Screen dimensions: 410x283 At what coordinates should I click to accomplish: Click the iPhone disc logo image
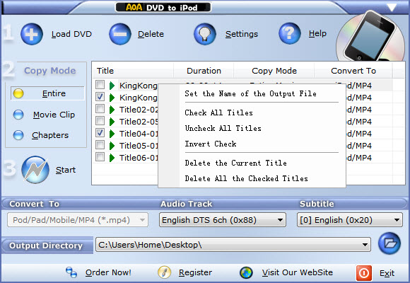[x=370, y=36]
